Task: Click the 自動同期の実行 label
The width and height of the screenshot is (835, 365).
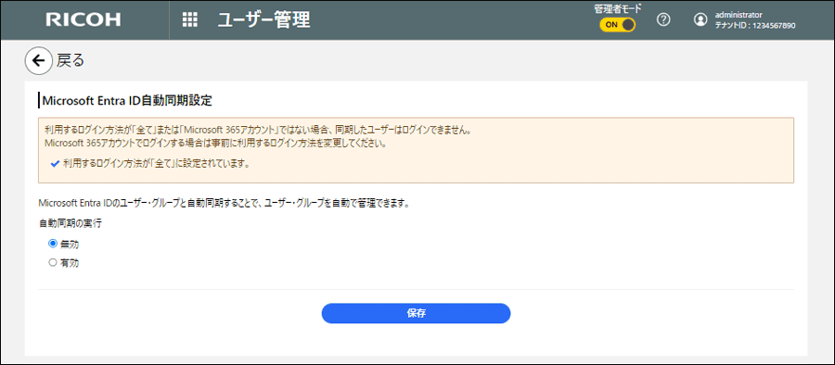Action: pyautogui.click(x=71, y=223)
